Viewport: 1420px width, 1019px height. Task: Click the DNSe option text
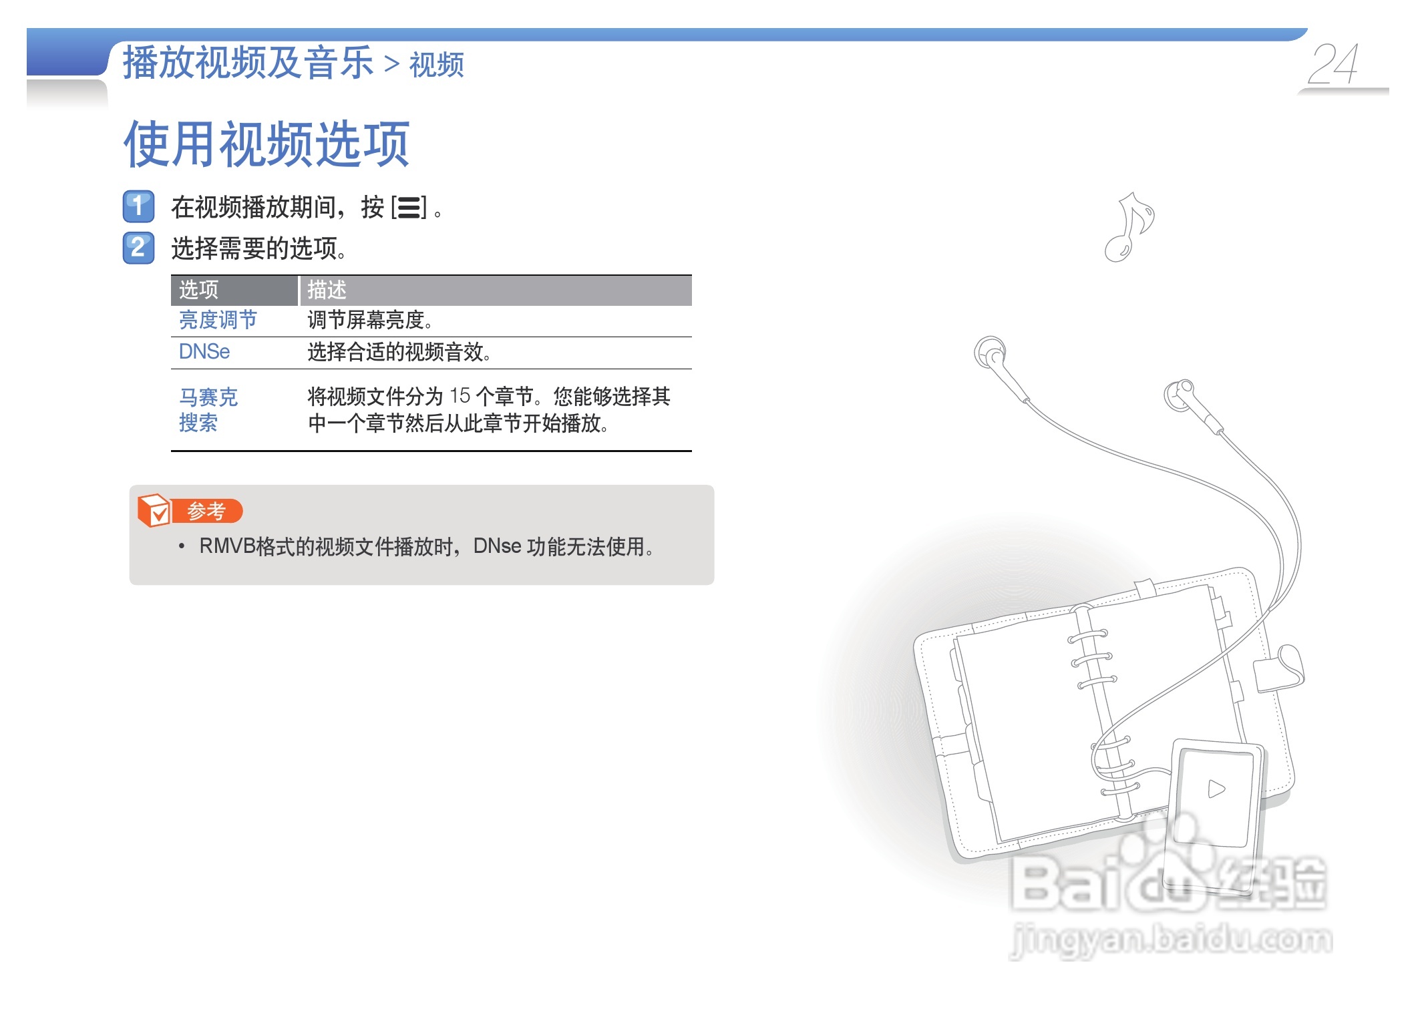tap(204, 352)
